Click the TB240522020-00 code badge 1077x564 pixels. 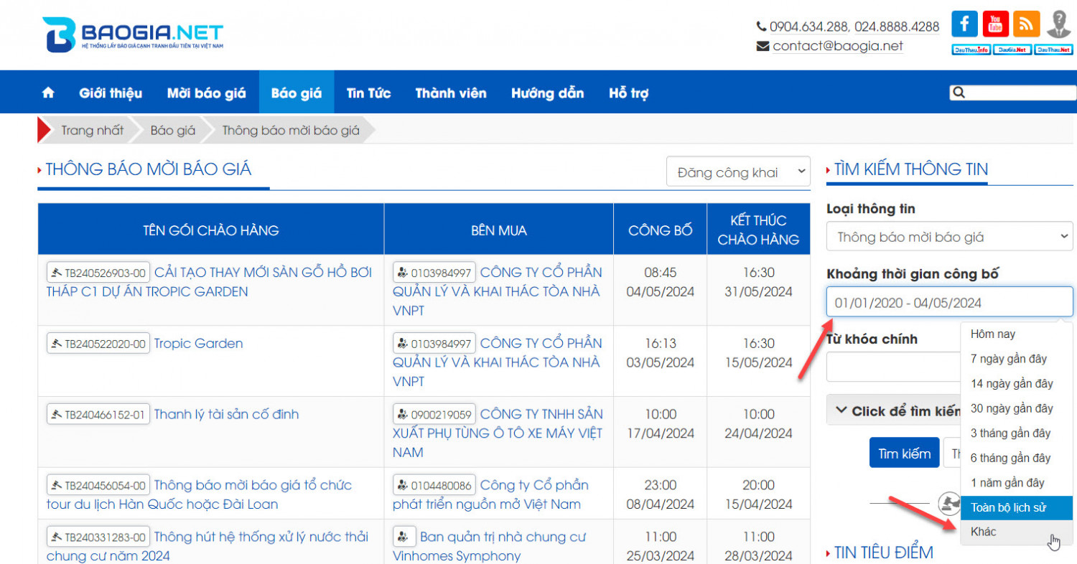tap(98, 344)
